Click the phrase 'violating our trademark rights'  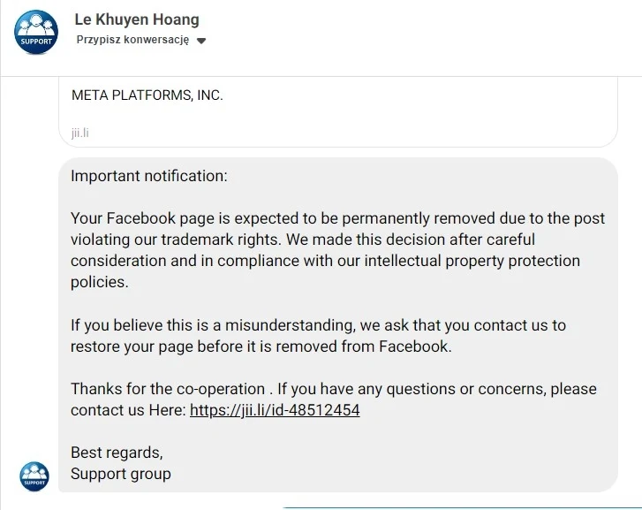176,240
